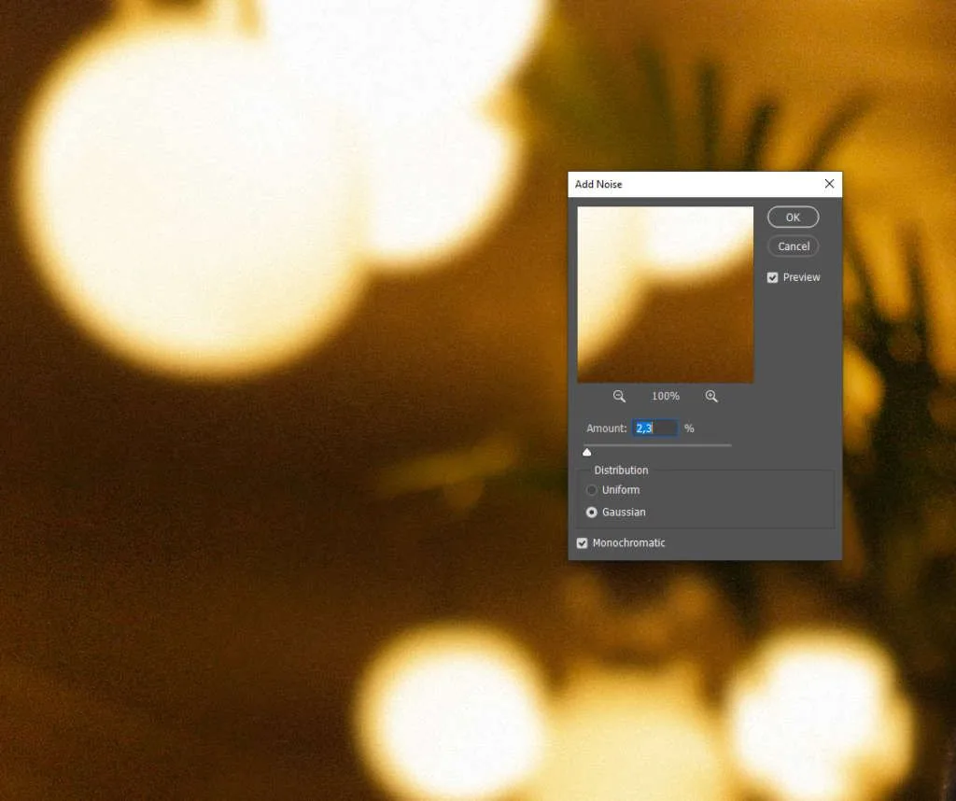Toggle the Preview checkbox
The width and height of the screenshot is (956, 801).
(x=773, y=277)
